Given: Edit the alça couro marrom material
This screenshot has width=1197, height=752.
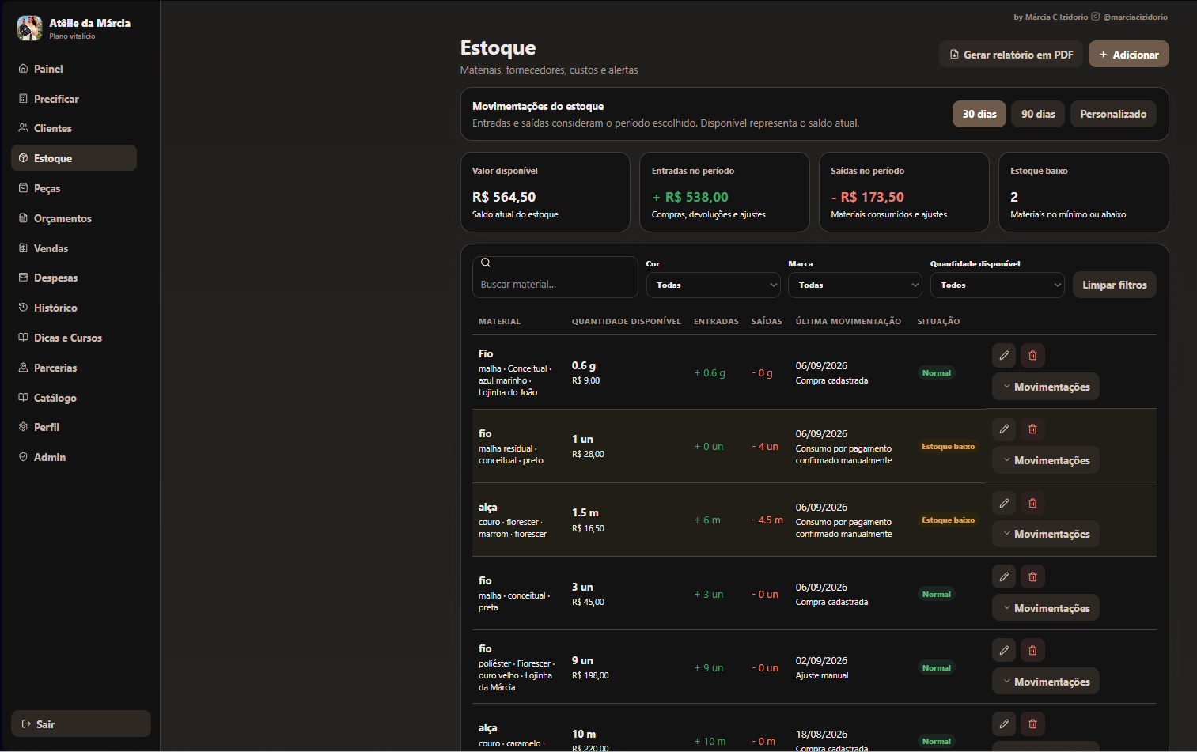Looking at the screenshot, I should (1004, 502).
